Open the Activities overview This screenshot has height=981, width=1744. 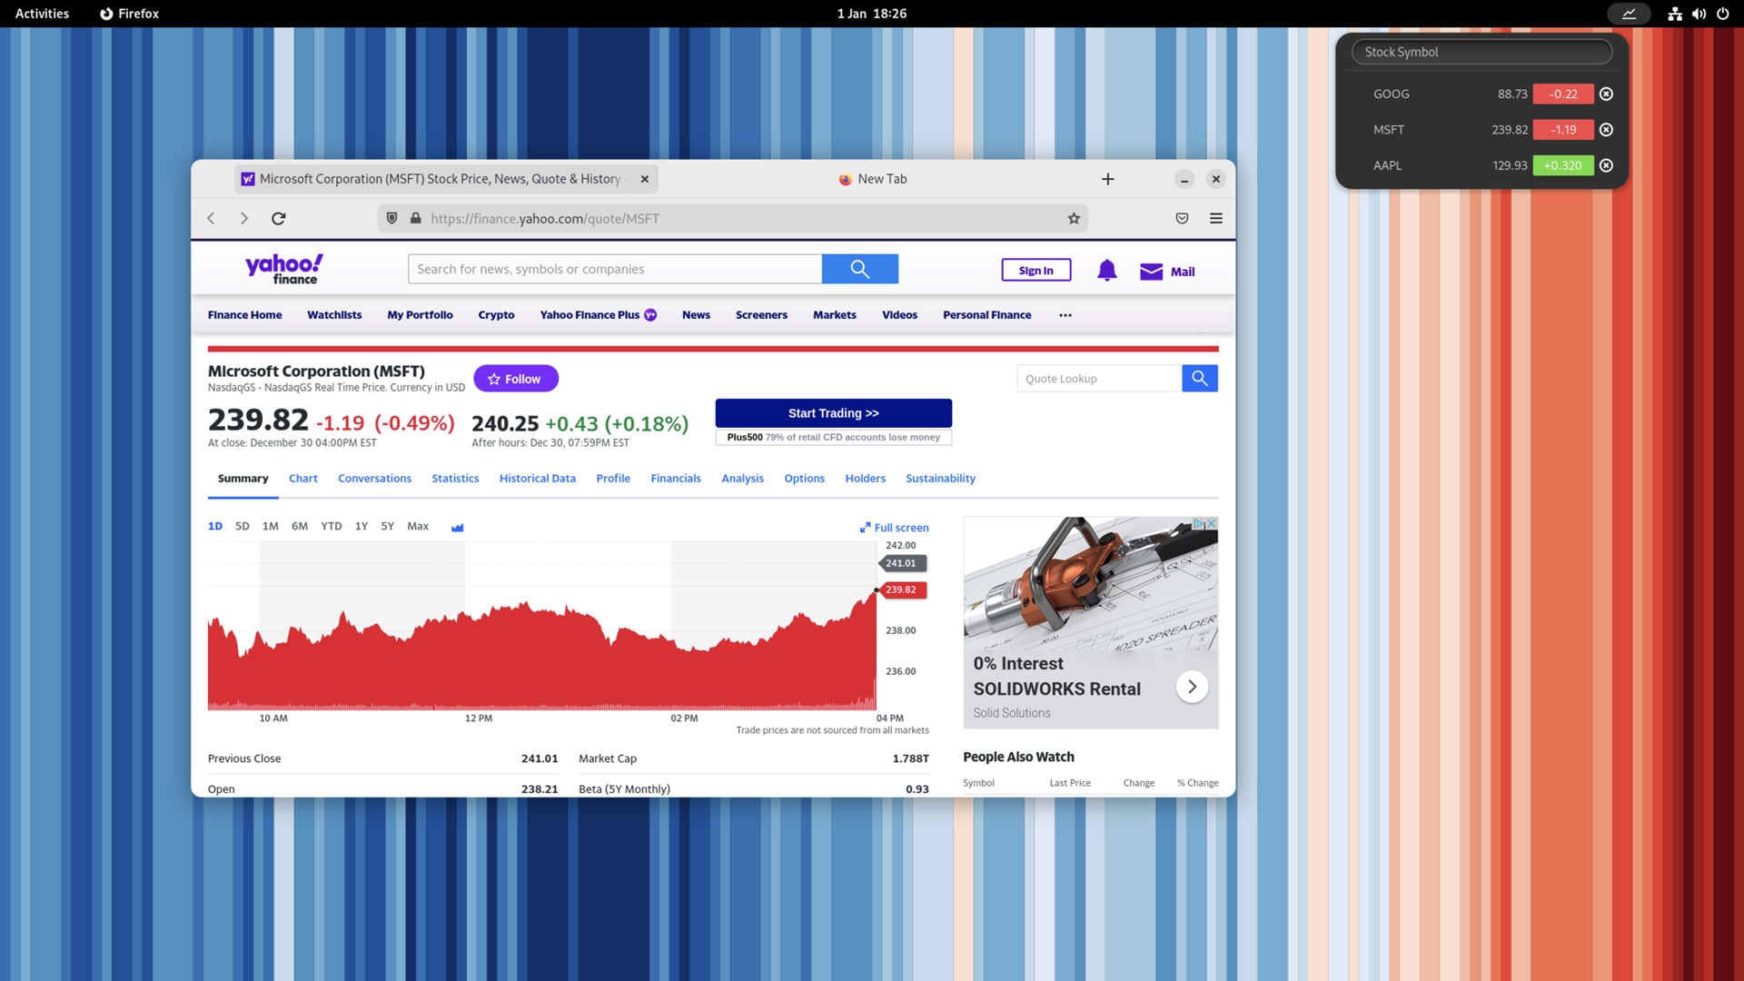[42, 14]
